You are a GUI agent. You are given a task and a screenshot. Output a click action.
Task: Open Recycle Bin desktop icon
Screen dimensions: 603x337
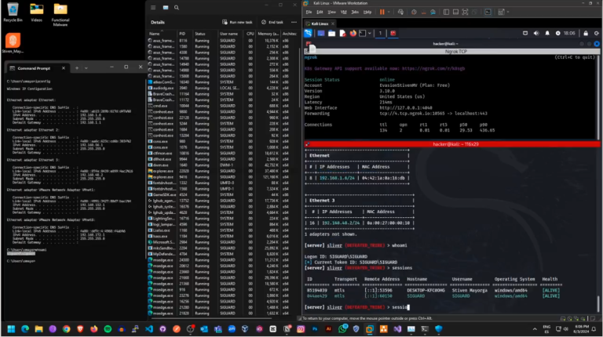tap(13, 13)
